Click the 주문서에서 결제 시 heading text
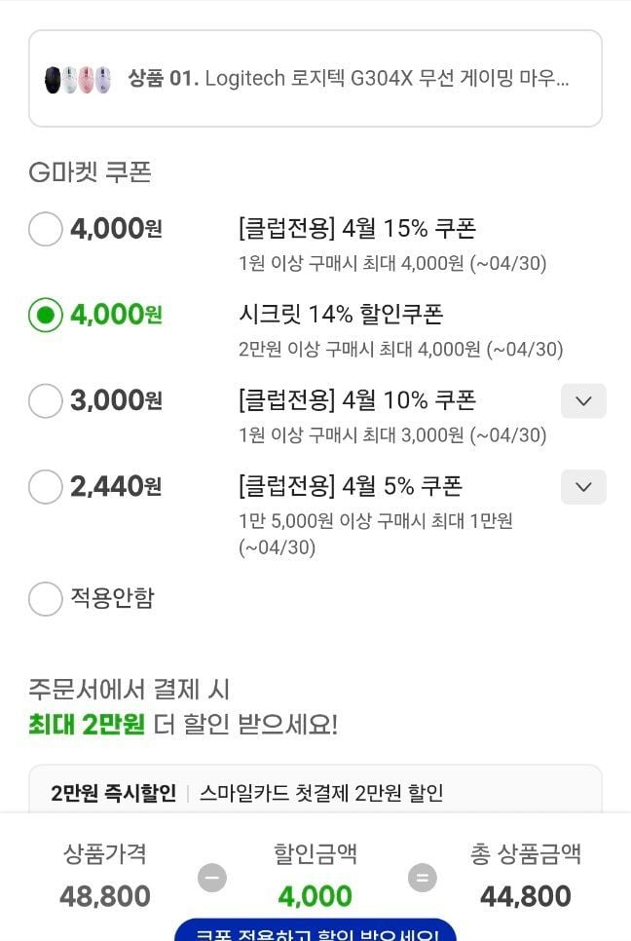 [x=129, y=690]
